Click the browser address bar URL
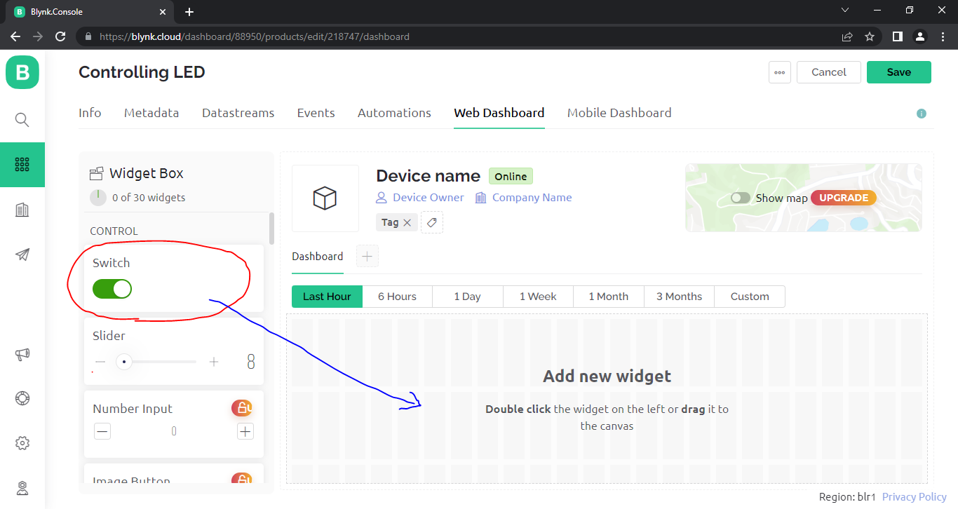Viewport: 958px width, 509px height. point(255,36)
